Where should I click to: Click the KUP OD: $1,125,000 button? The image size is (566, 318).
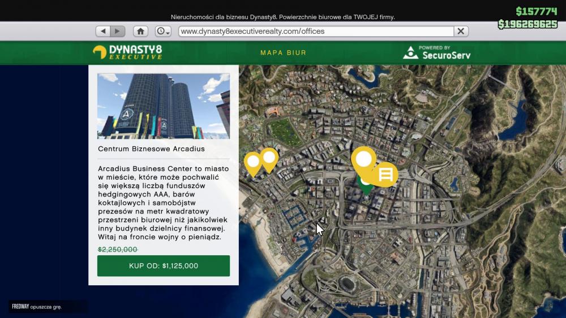(x=164, y=266)
